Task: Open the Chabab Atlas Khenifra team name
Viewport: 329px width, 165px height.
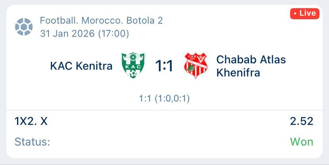Action: [251, 66]
